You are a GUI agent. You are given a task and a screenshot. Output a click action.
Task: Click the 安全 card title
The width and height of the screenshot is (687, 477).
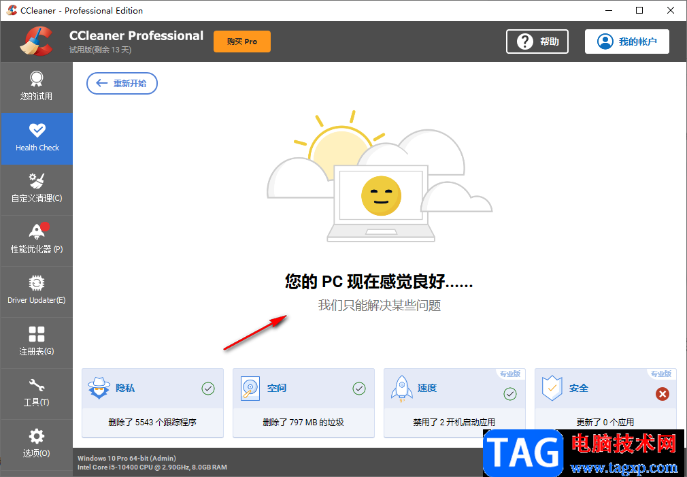point(578,388)
